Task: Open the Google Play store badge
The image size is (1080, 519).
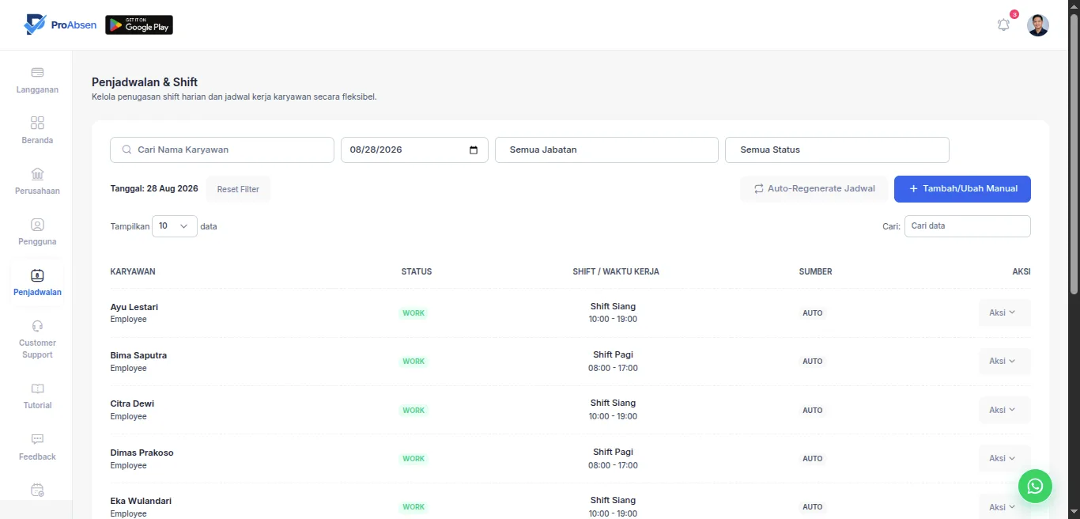Action: [x=139, y=25]
